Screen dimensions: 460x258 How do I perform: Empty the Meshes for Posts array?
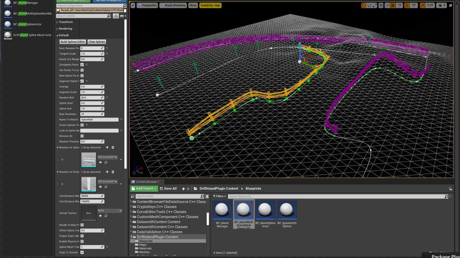[x=112, y=172]
